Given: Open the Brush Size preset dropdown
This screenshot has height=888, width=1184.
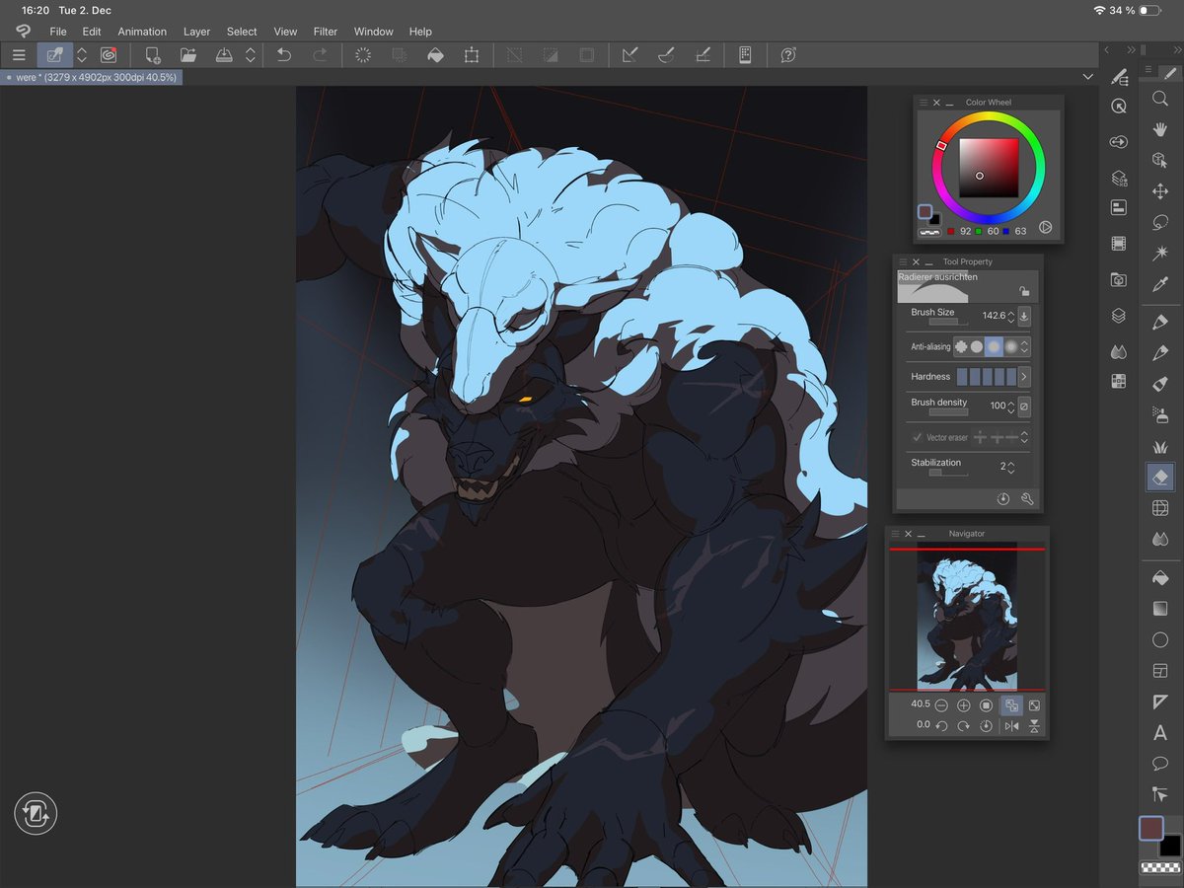Looking at the screenshot, I should pyautogui.click(x=1024, y=316).
